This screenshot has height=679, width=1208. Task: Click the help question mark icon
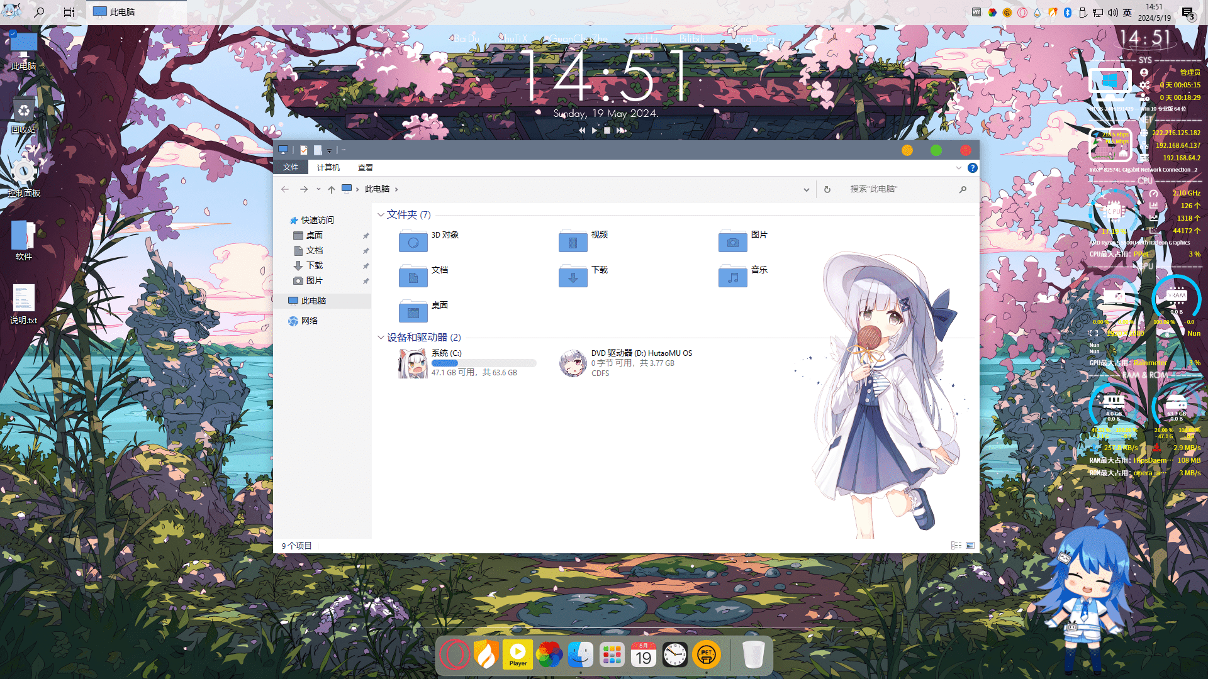click(973, 168)
